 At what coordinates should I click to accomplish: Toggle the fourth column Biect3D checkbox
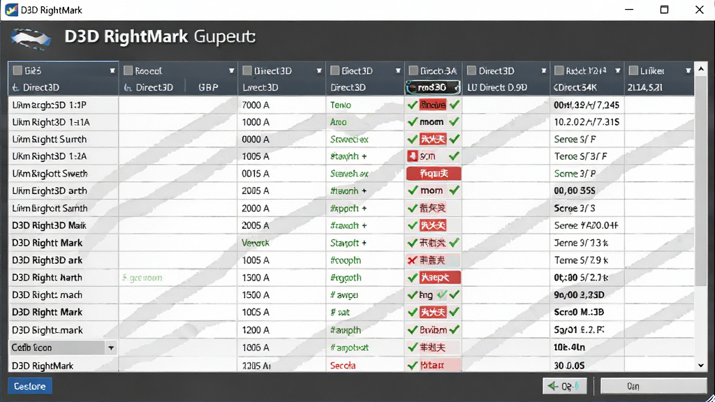334,70
